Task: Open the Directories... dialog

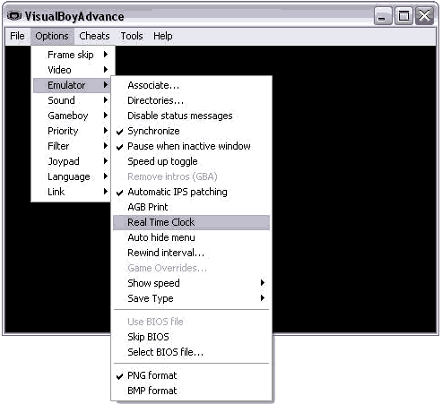Action: tap(191, 100)
